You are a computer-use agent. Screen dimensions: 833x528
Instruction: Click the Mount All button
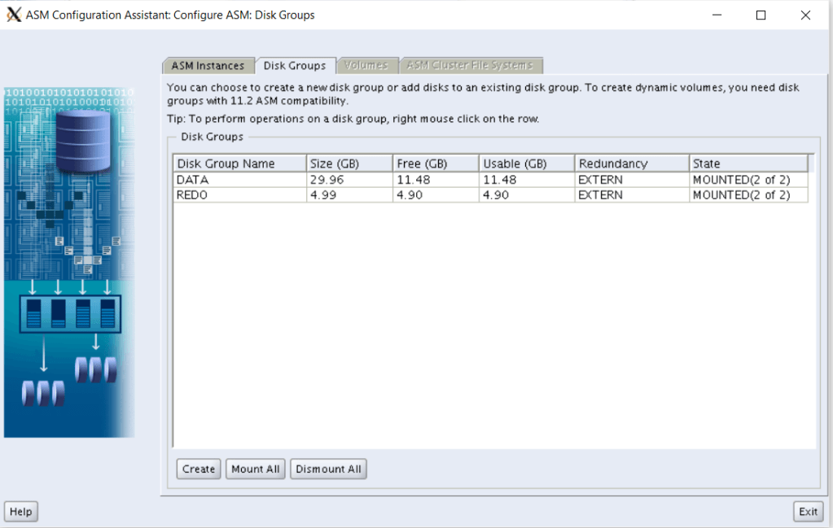coord(255,469)
